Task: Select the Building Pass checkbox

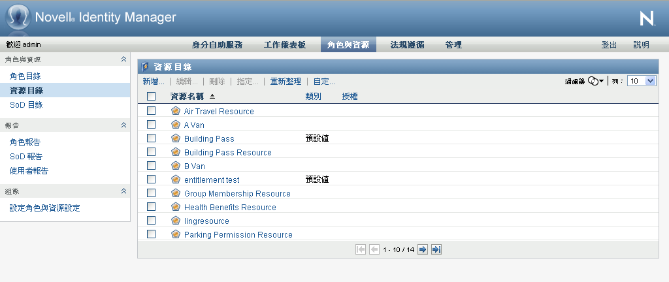Action: [151, 138]
